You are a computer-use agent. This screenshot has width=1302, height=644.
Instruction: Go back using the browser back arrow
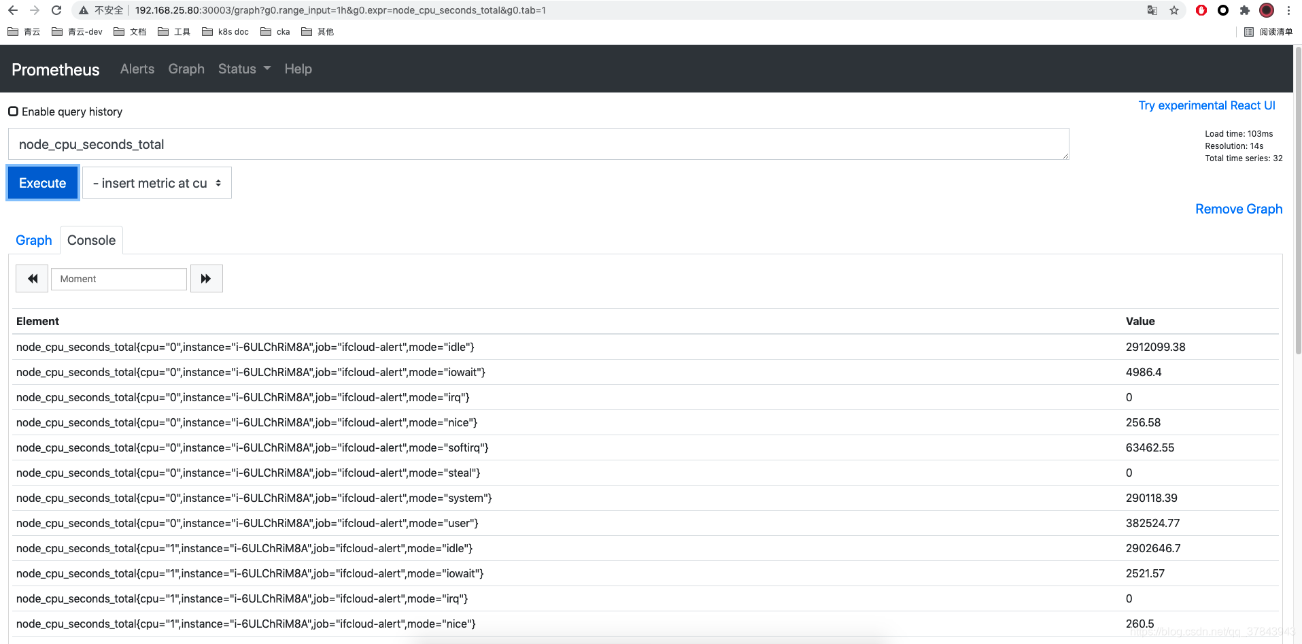click(12, 10)
